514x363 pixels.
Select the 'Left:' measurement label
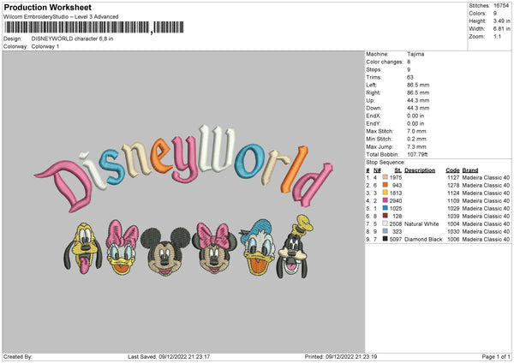point(372,85)
